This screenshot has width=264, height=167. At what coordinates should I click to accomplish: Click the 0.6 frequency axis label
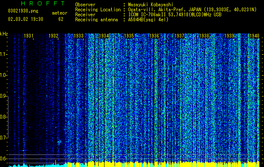[4, 159]
